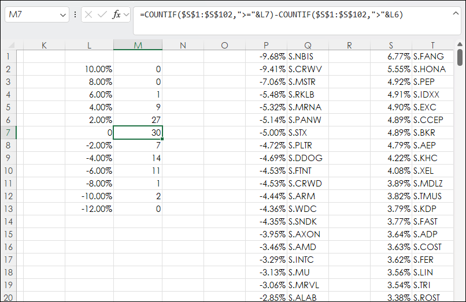
Task: Click cell M6 showing 27
Action: pos(138,120)
